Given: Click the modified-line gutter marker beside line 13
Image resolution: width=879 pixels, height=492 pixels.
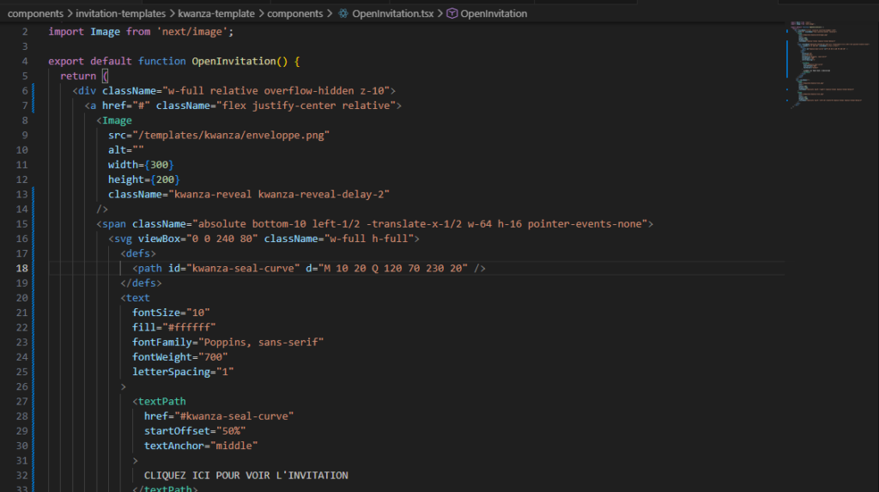Looking at the screenshot, I should (x=33, y=195).
